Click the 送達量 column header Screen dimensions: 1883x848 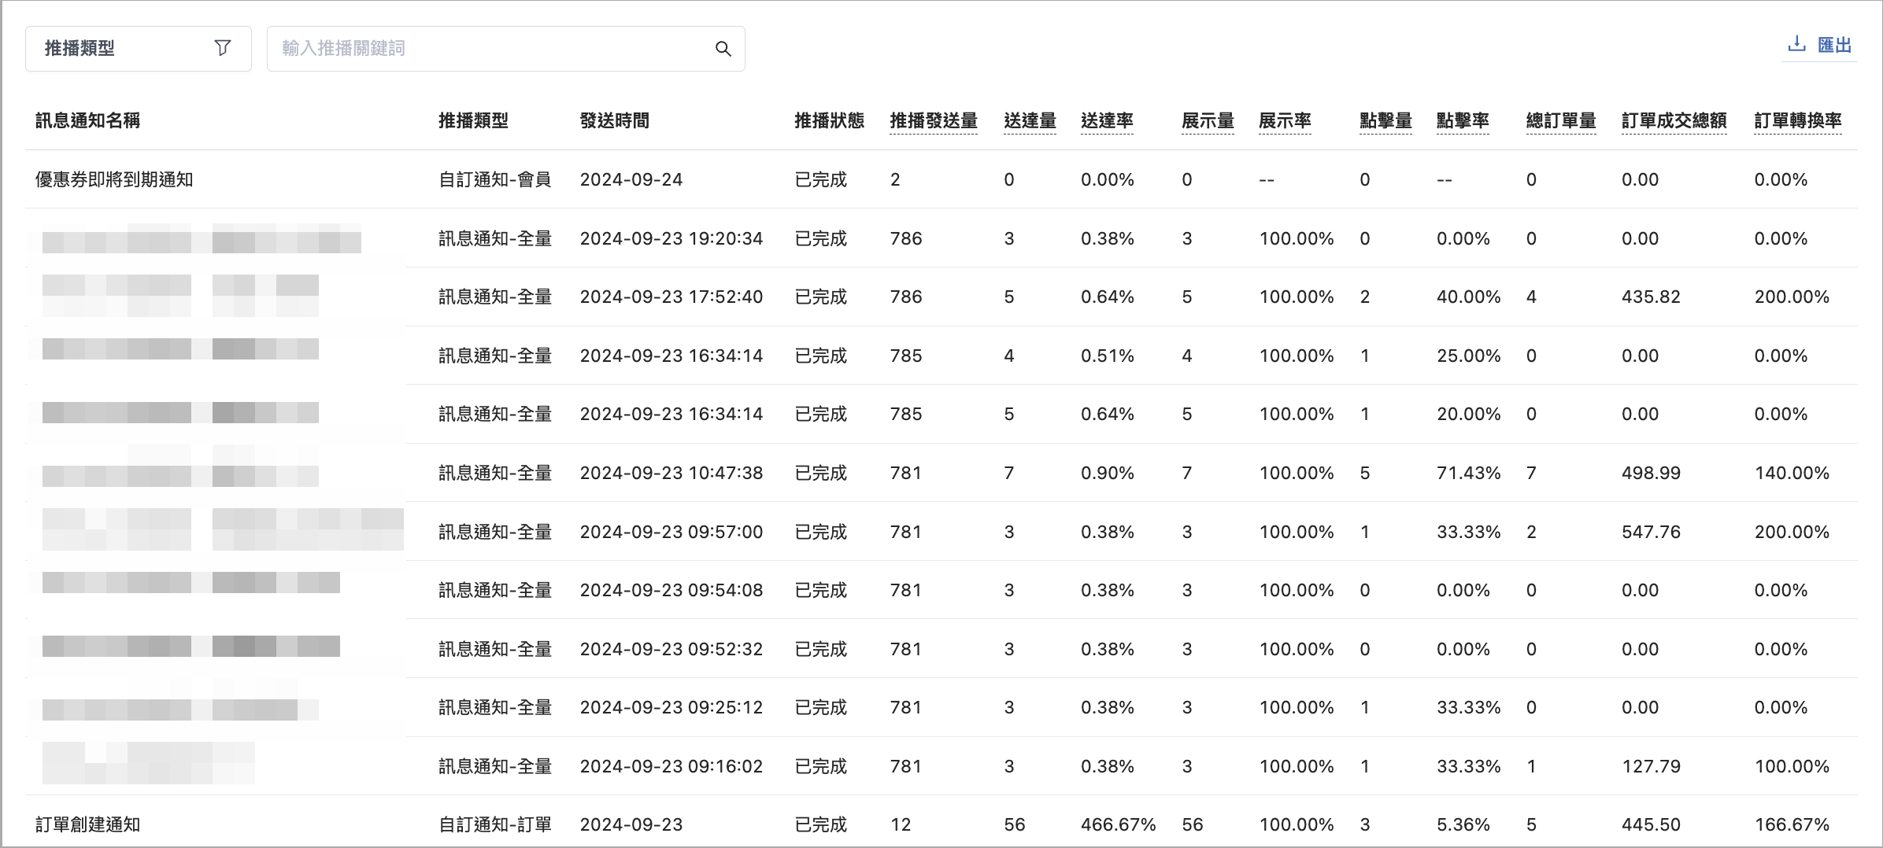pos(1030,120)
